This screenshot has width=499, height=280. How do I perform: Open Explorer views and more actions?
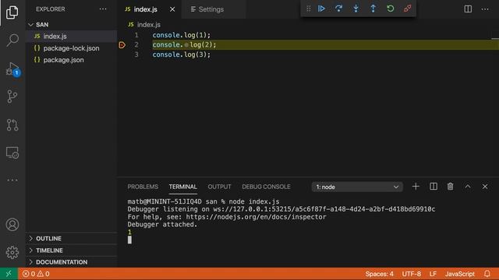[103, 9]
